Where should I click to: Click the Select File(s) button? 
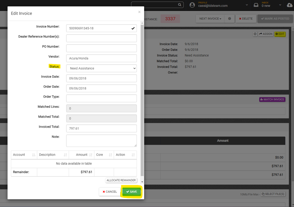(x=273, y=194)
